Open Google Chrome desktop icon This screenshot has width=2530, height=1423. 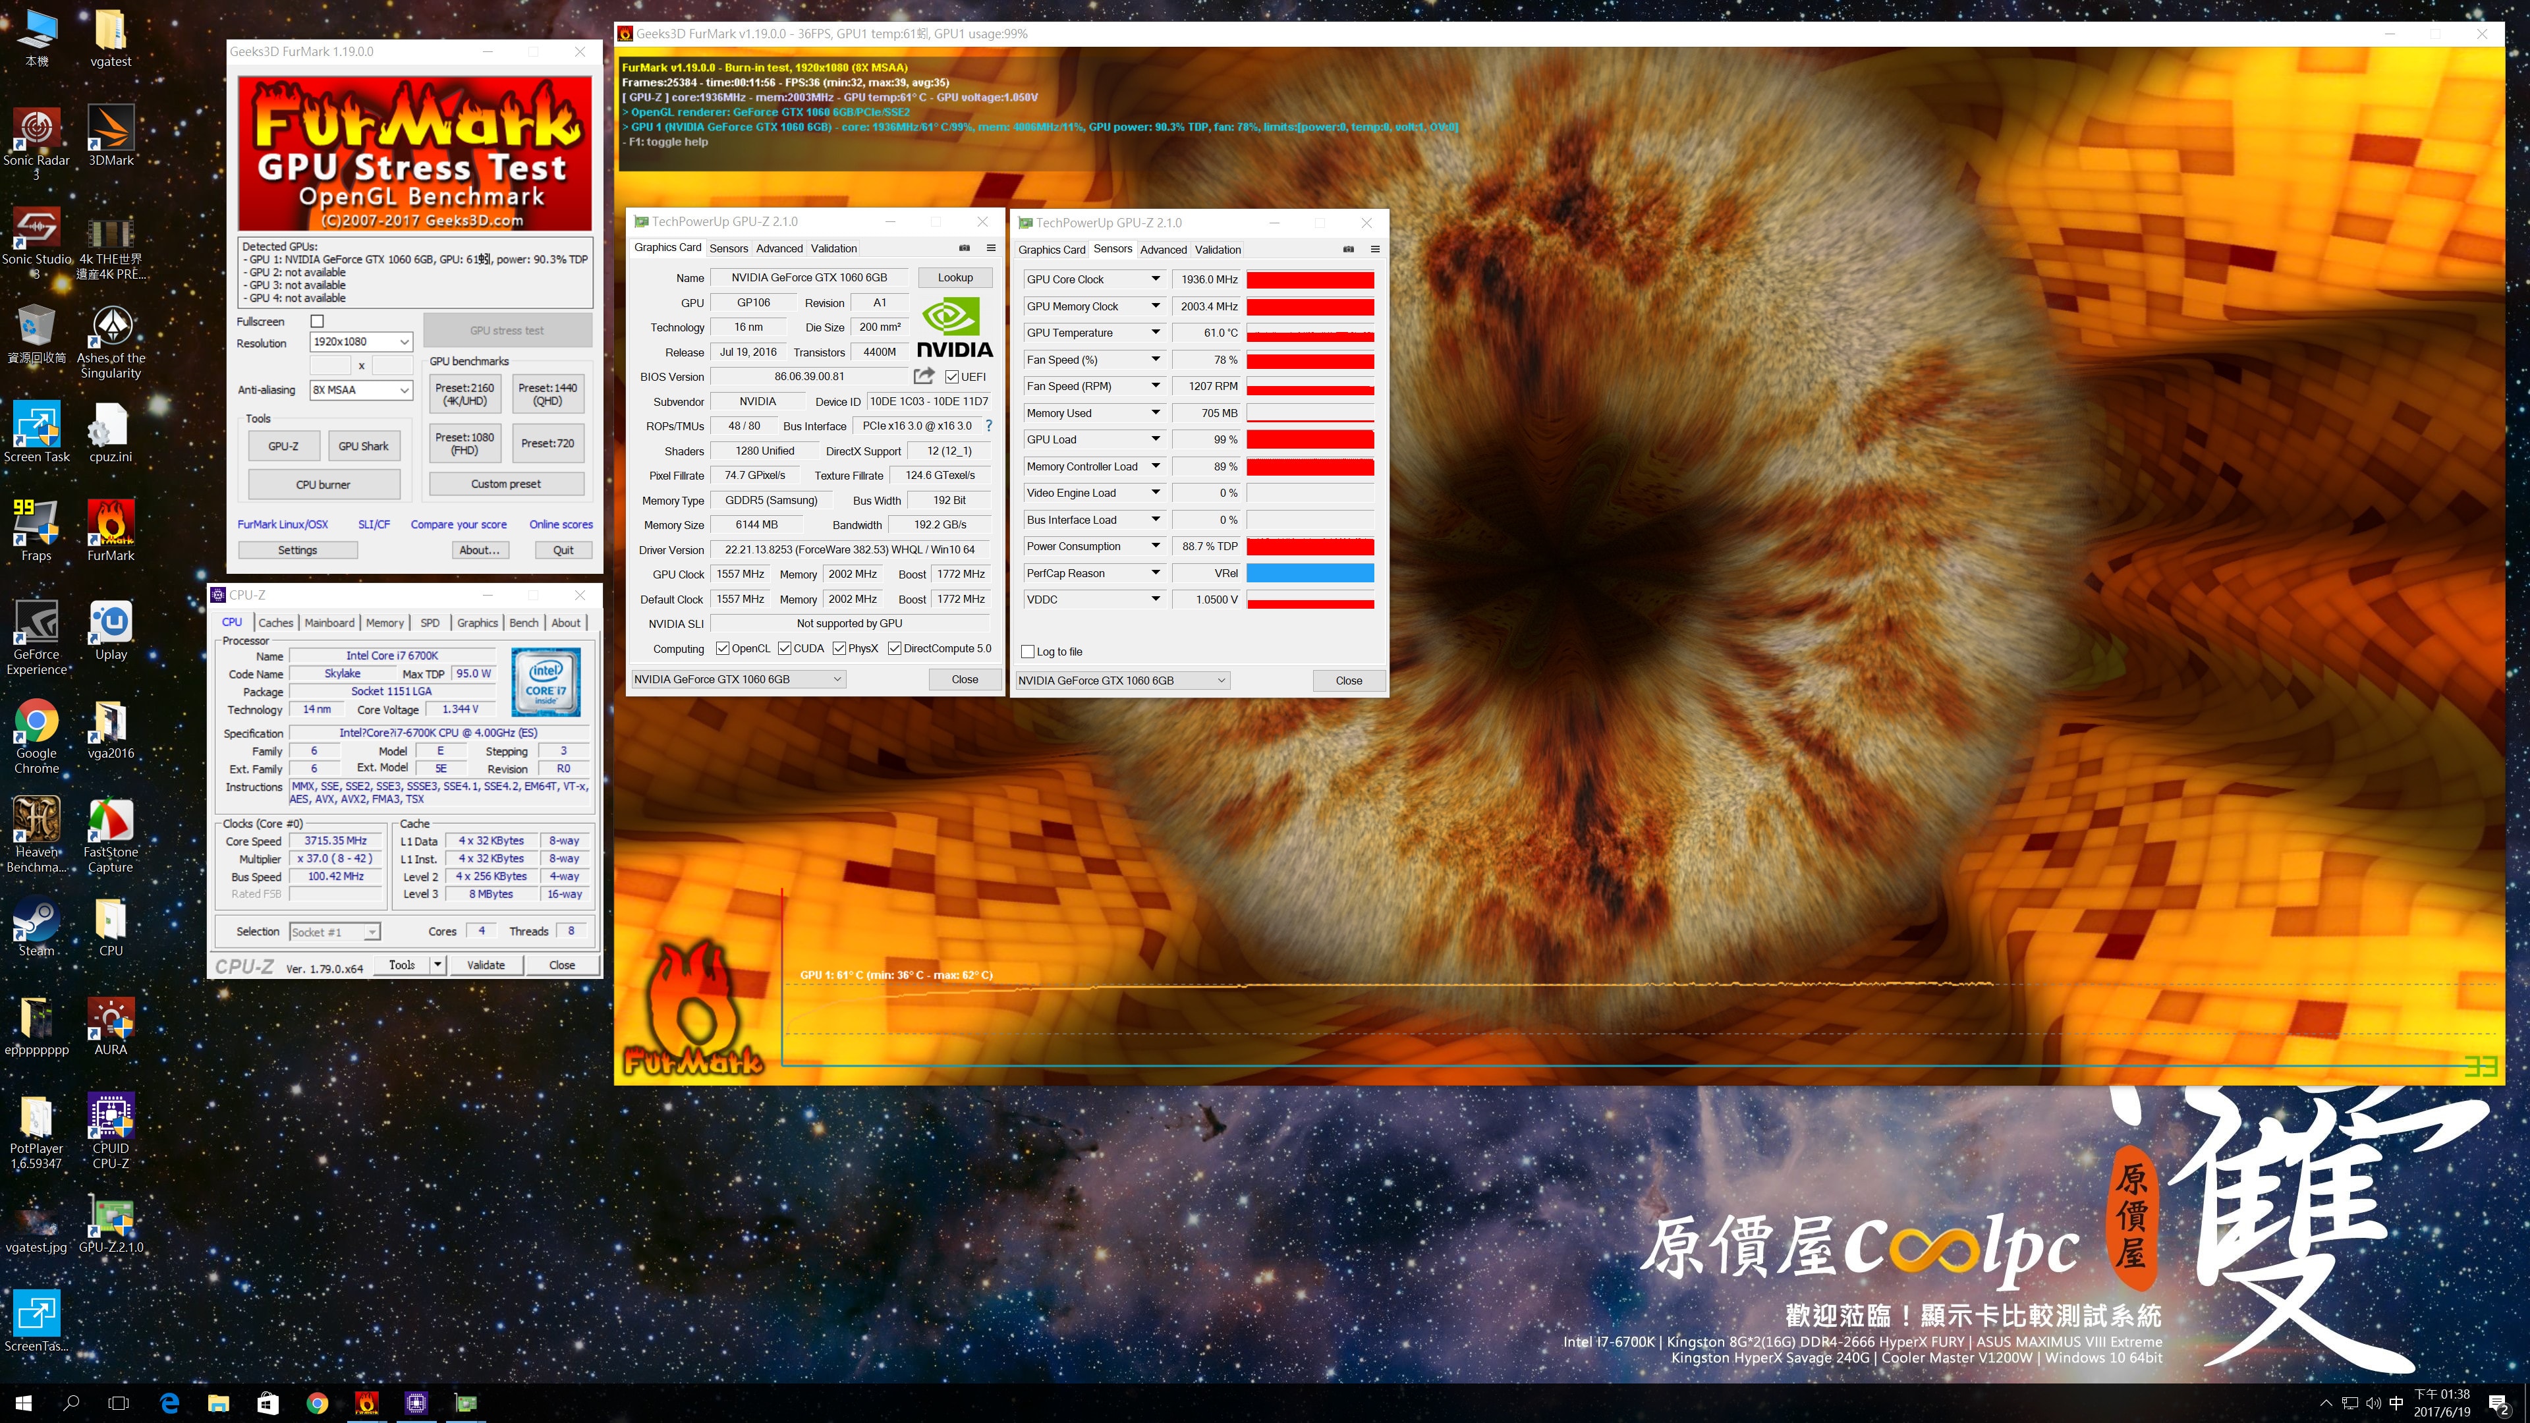pos(36,737)
